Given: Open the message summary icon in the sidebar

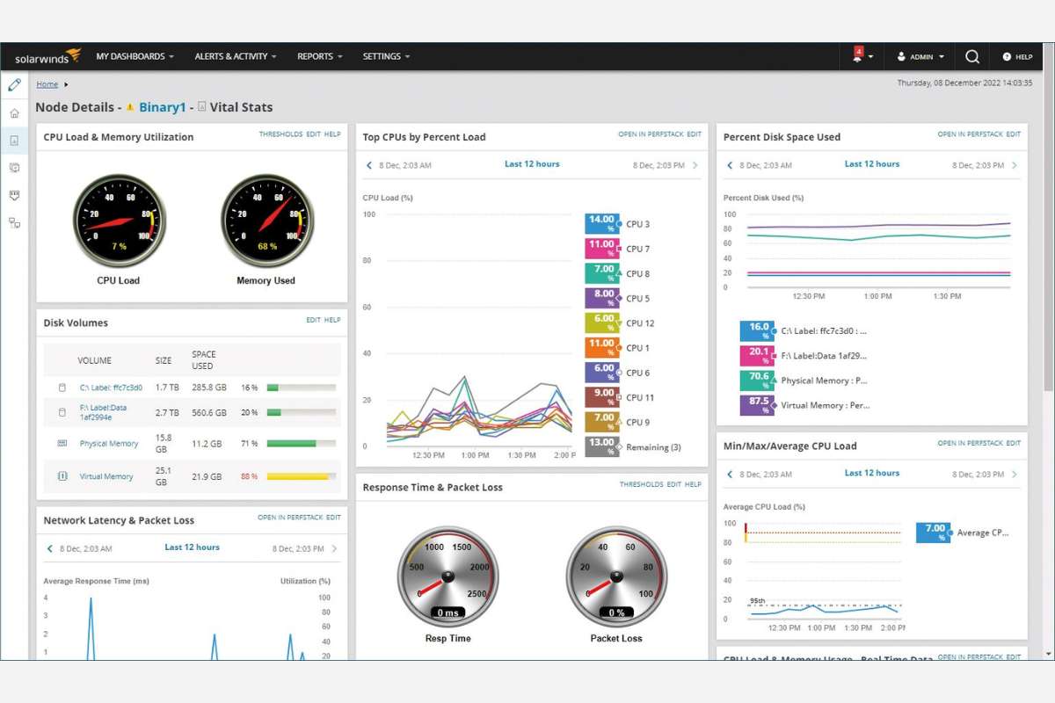Looking at the screenshot, I should pyautogui.click(x=14, y=167).
